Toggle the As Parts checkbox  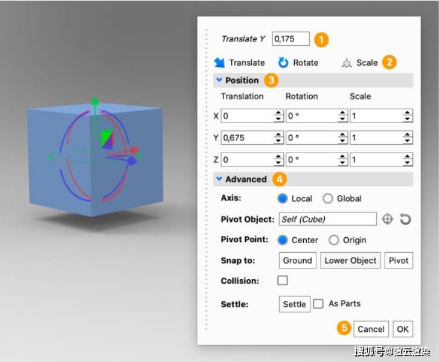[318, 304]
